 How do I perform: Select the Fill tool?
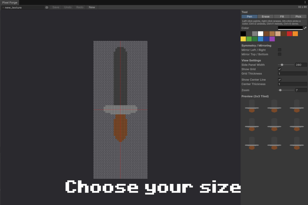(x=282, y=16)
